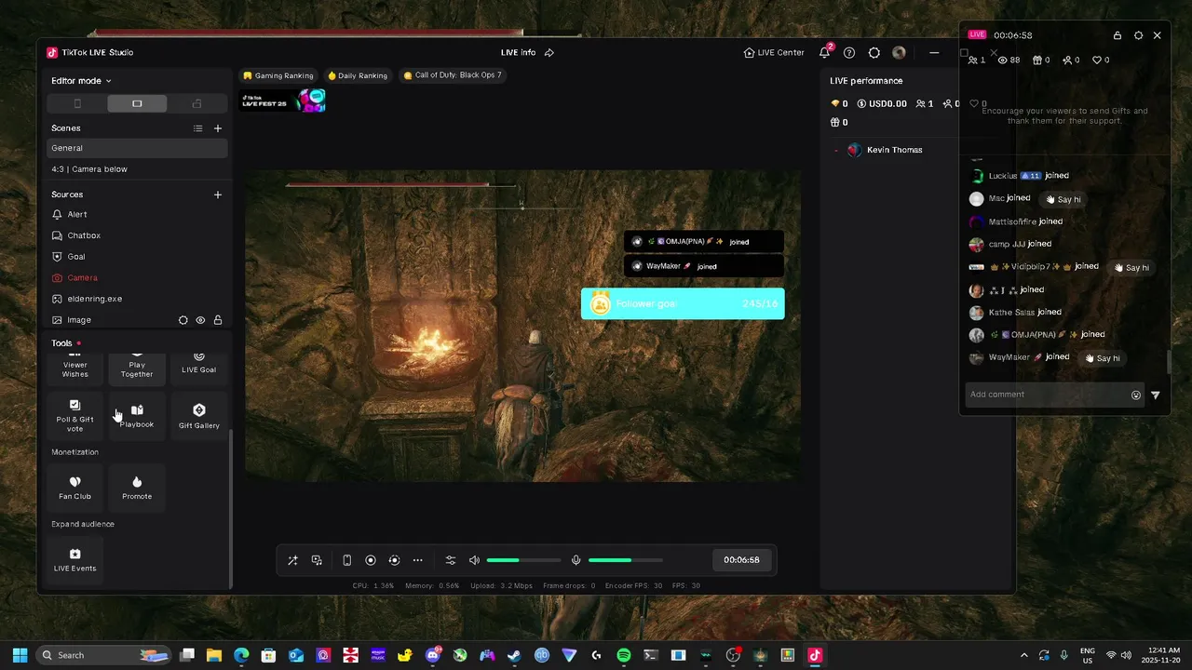Say hi to Mac

(x=1063, y=199)
